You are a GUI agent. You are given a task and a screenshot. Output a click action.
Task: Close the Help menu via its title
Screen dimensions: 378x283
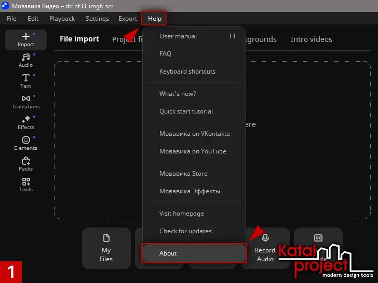click(x=154, y=19)
